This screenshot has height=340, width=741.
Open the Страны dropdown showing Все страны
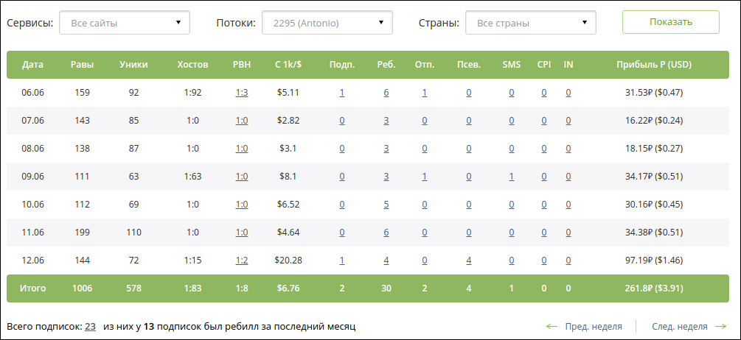pyautogui.click(x=531, y=23)
